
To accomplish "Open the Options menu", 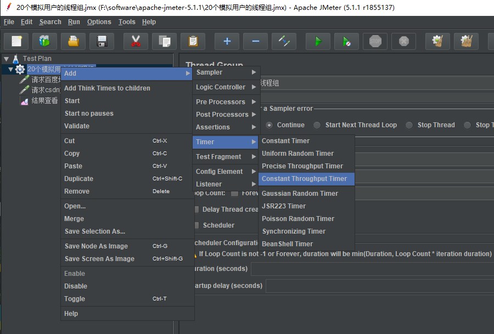I will [x=99, y=22].
